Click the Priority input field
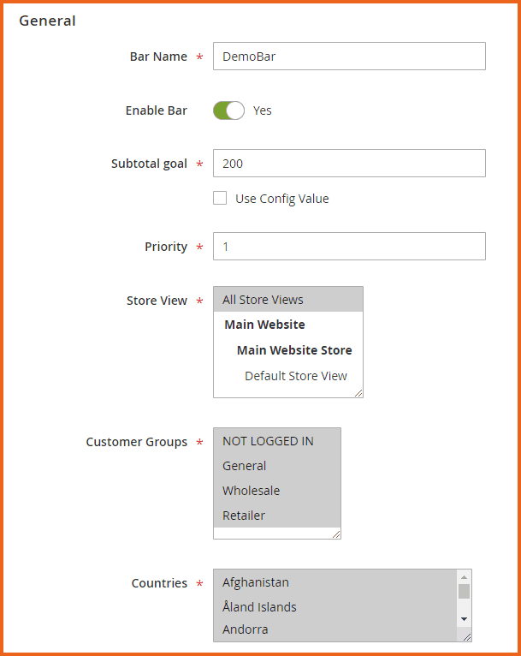This screenshot has width=521, height=656. pos(348,247)
